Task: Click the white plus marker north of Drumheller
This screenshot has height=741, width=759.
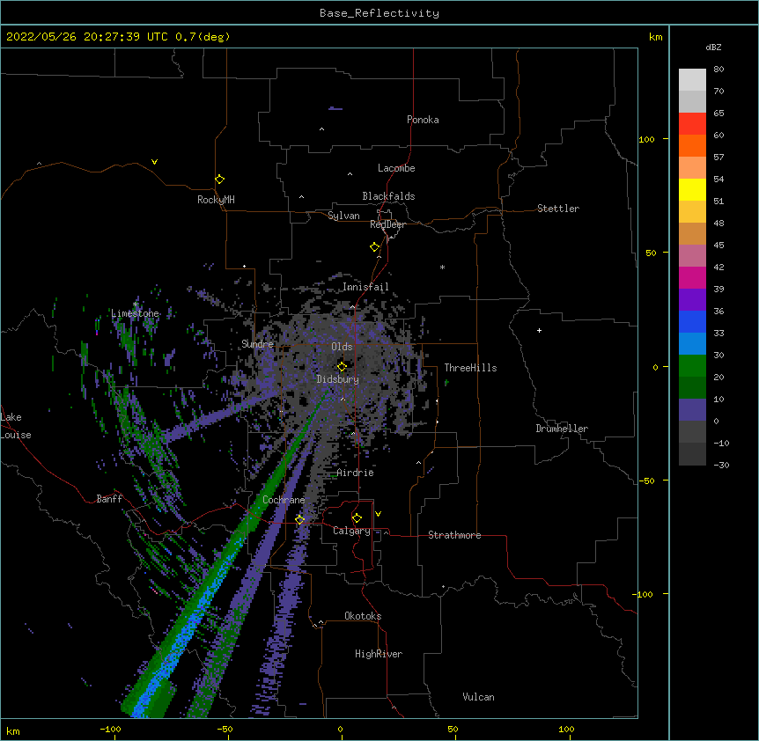Action: point(539,330)
